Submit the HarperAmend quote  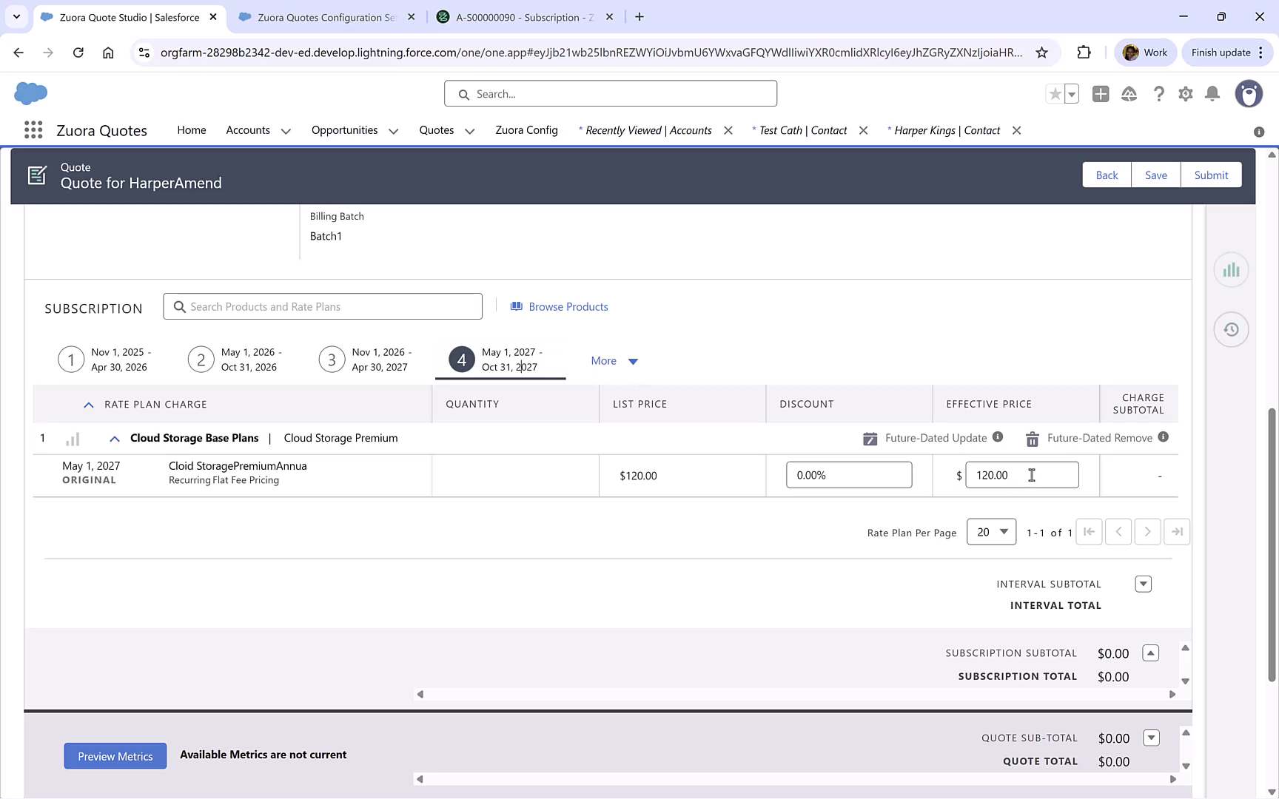[x=1211, y=175]
